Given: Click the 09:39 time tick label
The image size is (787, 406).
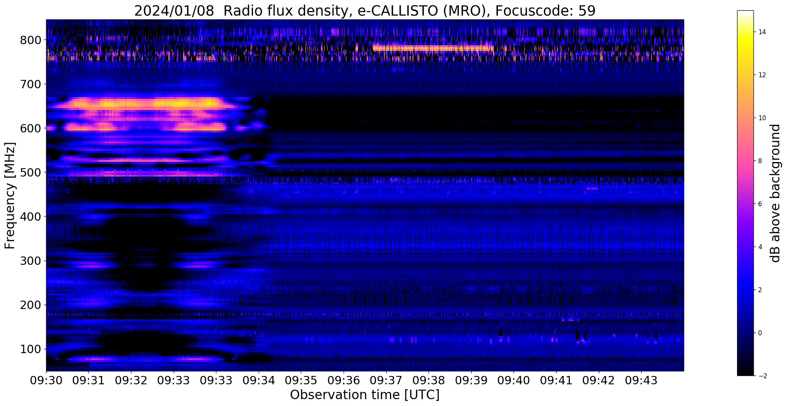Looking at the screenshot, I should (x=472, y=381).
